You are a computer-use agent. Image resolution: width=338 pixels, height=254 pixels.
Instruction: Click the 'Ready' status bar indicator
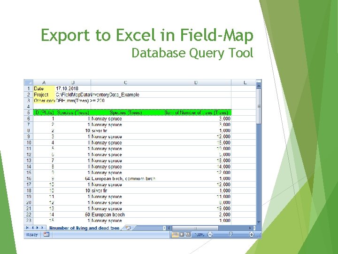pos(32,235)
